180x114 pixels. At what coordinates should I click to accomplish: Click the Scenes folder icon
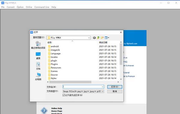pyautogui.click(x=49, y=71)
